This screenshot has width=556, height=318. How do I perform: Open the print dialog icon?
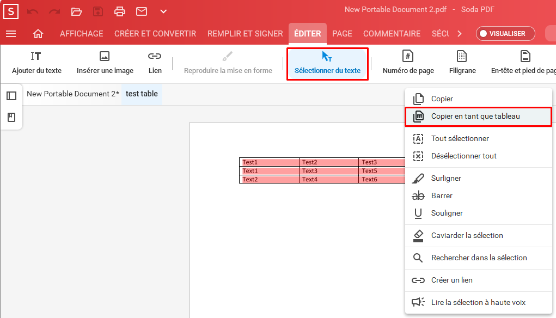(x=120, y=11)
